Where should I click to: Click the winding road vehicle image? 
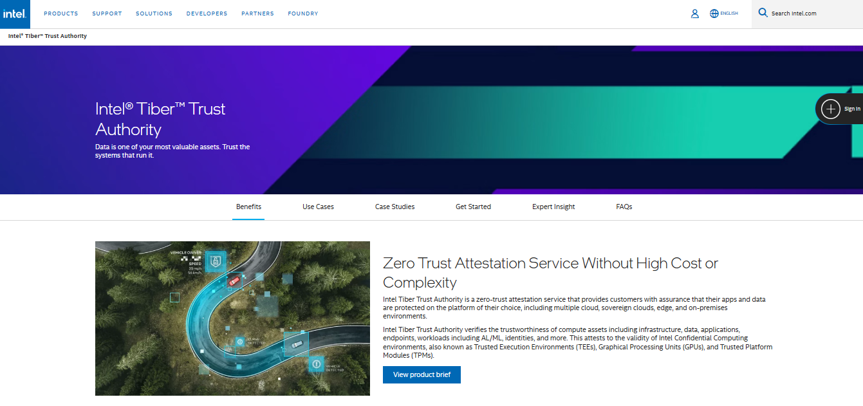click(x=232, y=318)
